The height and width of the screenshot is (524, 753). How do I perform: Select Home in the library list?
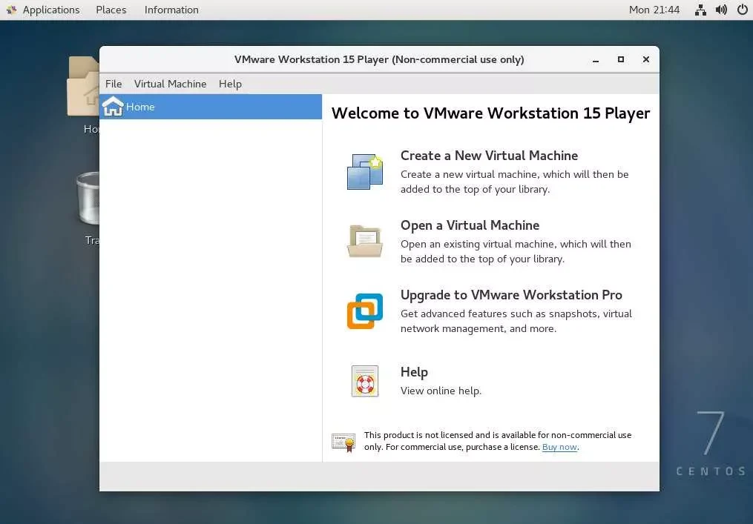pyautogui.click(x=211, y=107)
